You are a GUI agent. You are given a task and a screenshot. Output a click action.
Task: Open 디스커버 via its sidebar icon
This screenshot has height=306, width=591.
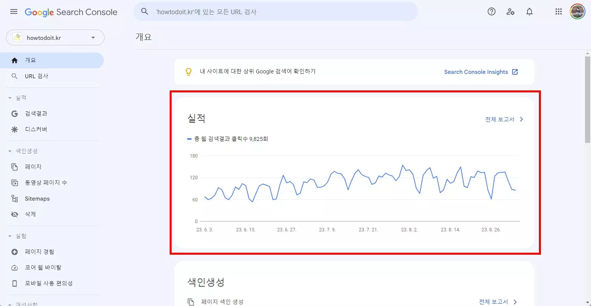click(15, 129)
